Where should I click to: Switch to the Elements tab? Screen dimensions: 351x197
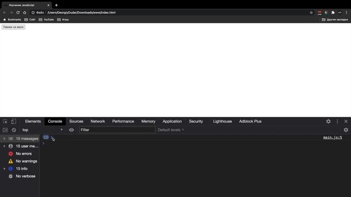tap(33, 121)
